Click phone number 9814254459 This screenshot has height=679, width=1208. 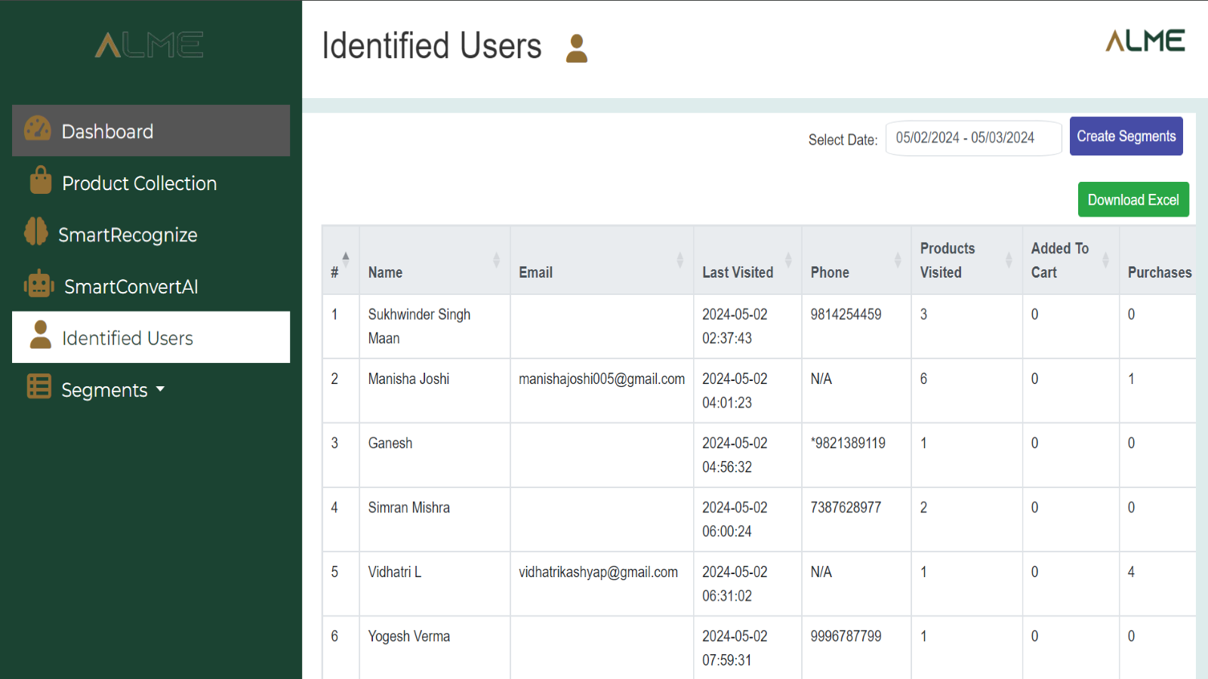pyautogui.click(x=846, y=315)
